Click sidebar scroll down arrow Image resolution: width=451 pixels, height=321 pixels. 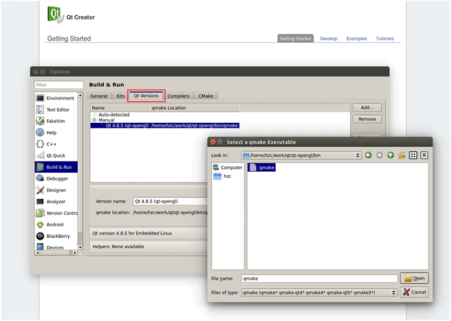coord(80,247)
